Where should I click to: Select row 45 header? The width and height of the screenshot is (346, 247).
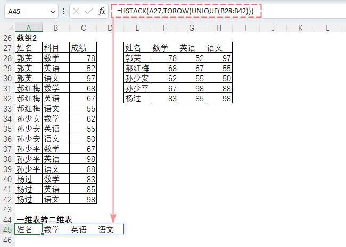7,229
